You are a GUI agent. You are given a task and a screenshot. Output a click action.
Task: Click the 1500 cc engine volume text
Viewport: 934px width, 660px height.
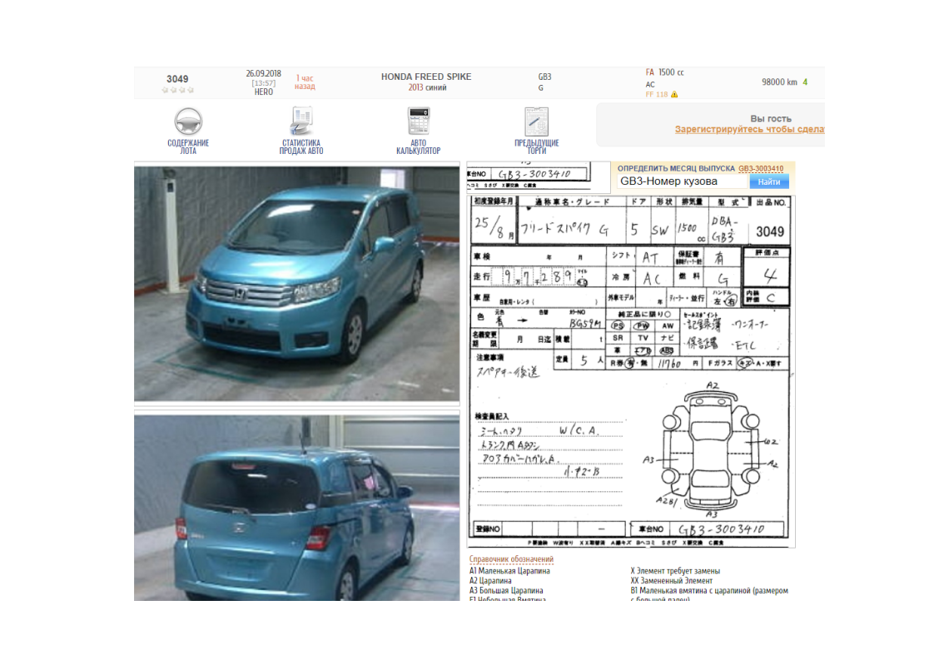click(671, 72)
